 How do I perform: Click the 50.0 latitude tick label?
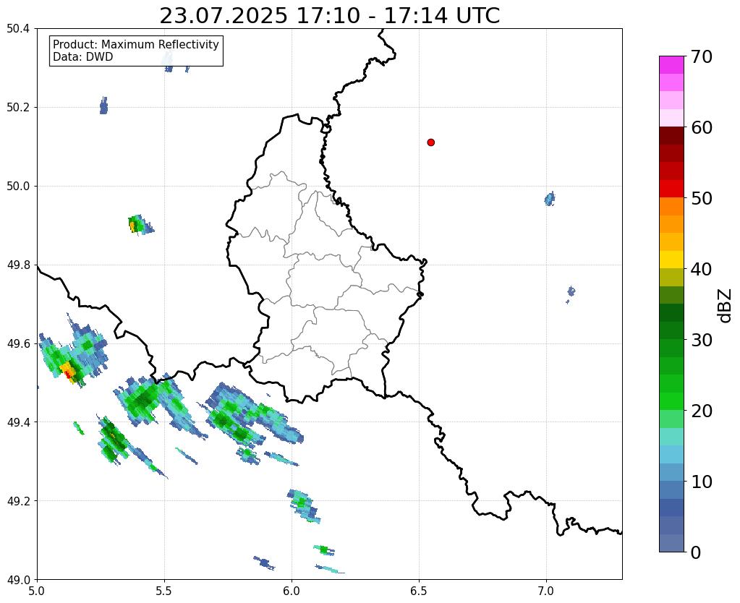pos(18,187)
